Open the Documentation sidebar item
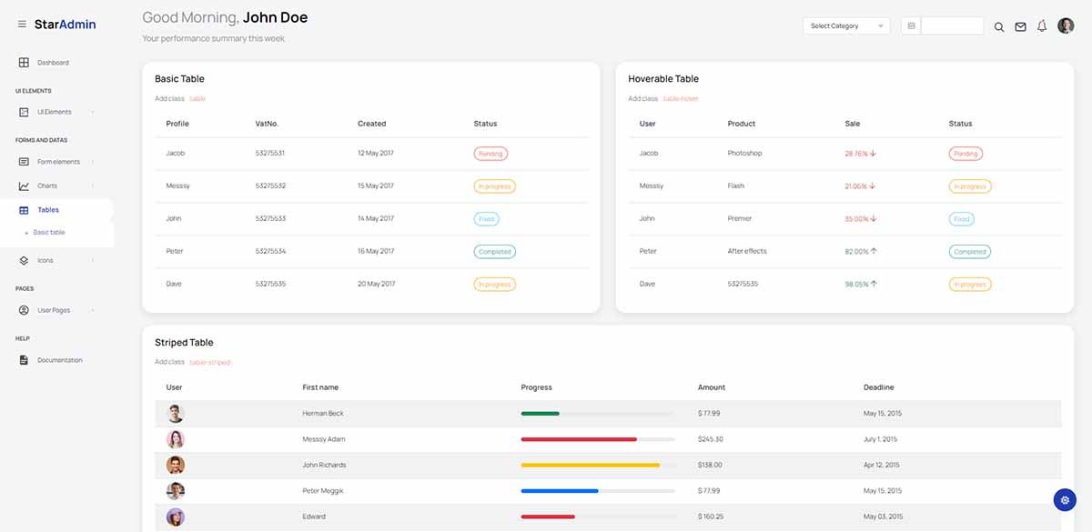 [56, 359]
